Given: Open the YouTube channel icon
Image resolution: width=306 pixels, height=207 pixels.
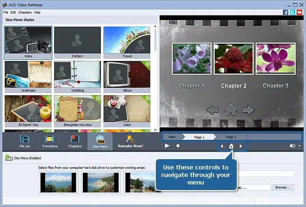Looking at the screenshot, I should point(299,12).
